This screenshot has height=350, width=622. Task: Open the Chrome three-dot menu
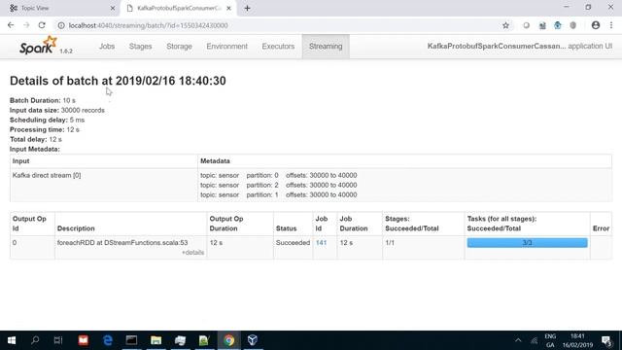611,25
